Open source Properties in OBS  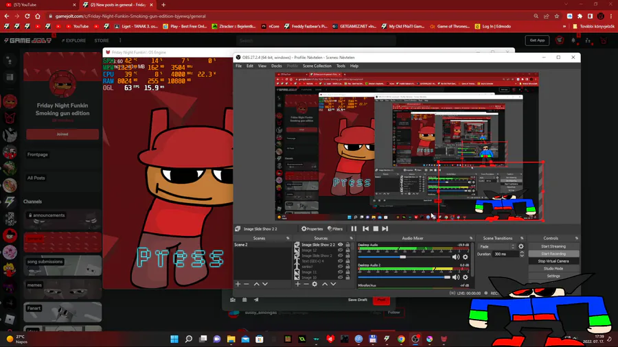pos(312,228)
